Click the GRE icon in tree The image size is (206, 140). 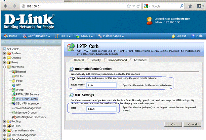coord(14,85)
